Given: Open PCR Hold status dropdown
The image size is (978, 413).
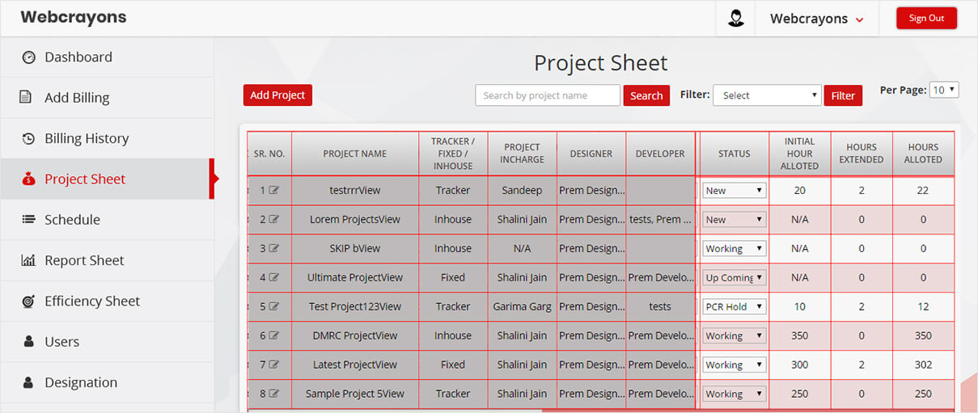Looking at the screenshot, I should (x=734, y=307).
